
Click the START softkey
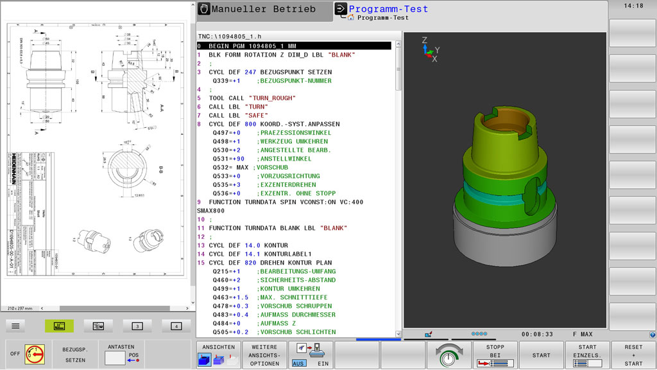(541, 355)
